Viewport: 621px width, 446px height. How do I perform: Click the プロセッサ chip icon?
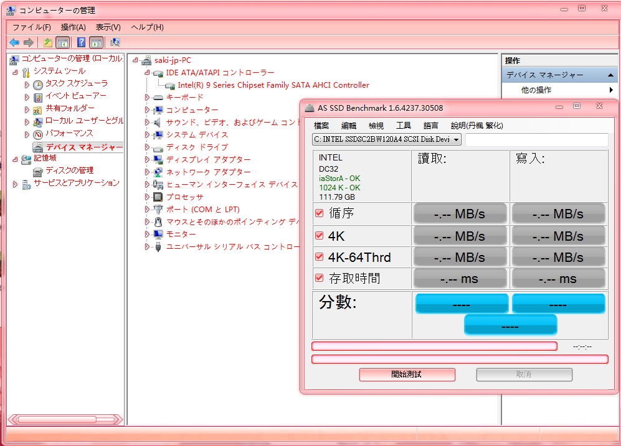tap(158, 197)
